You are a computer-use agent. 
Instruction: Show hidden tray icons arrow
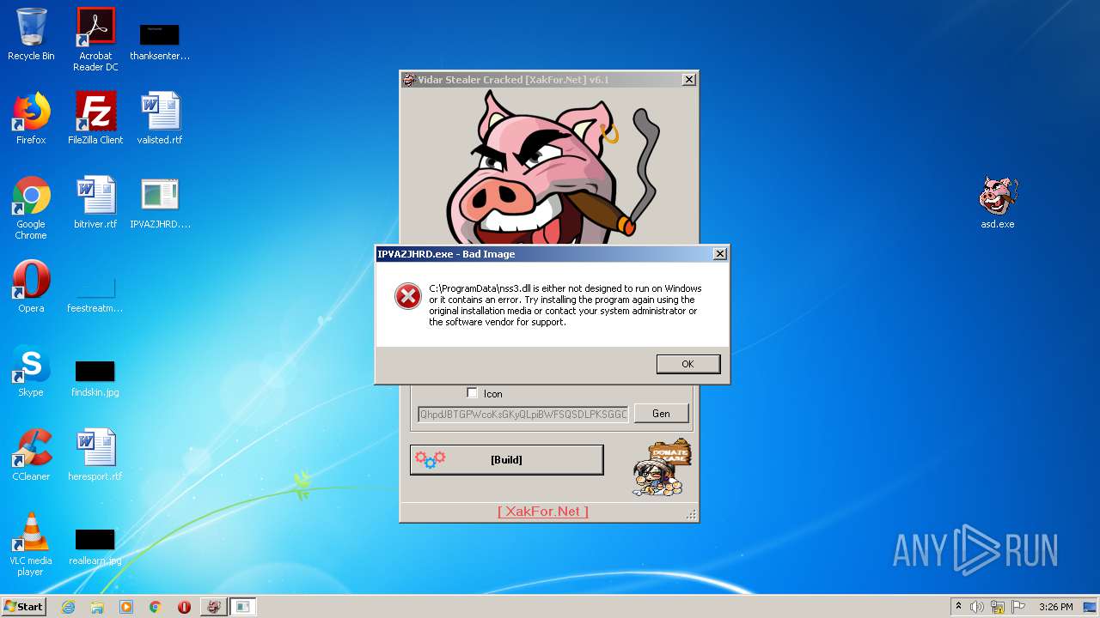pos(958,607)
